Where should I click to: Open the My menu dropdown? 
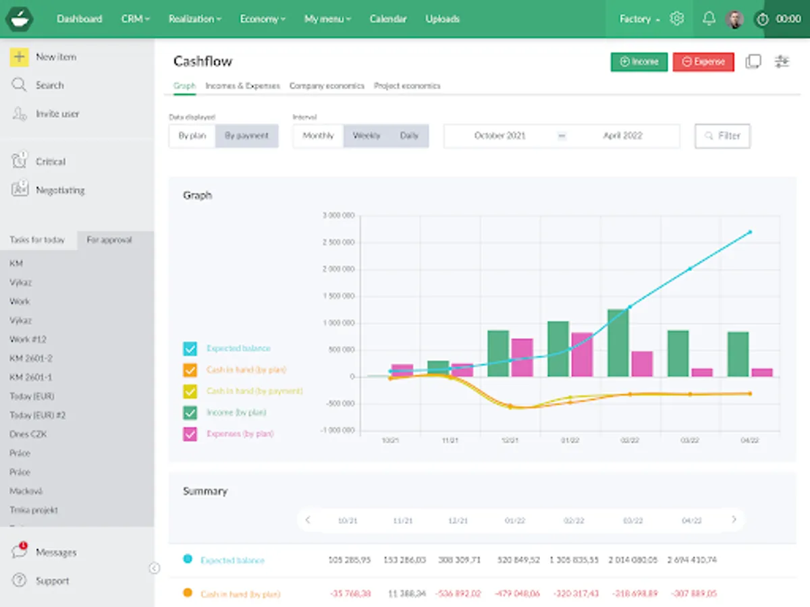(x=327, y=19)
